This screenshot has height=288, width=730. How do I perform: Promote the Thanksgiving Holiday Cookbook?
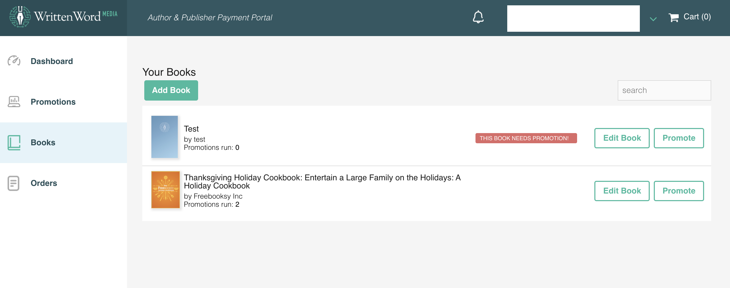coord(679,191)
